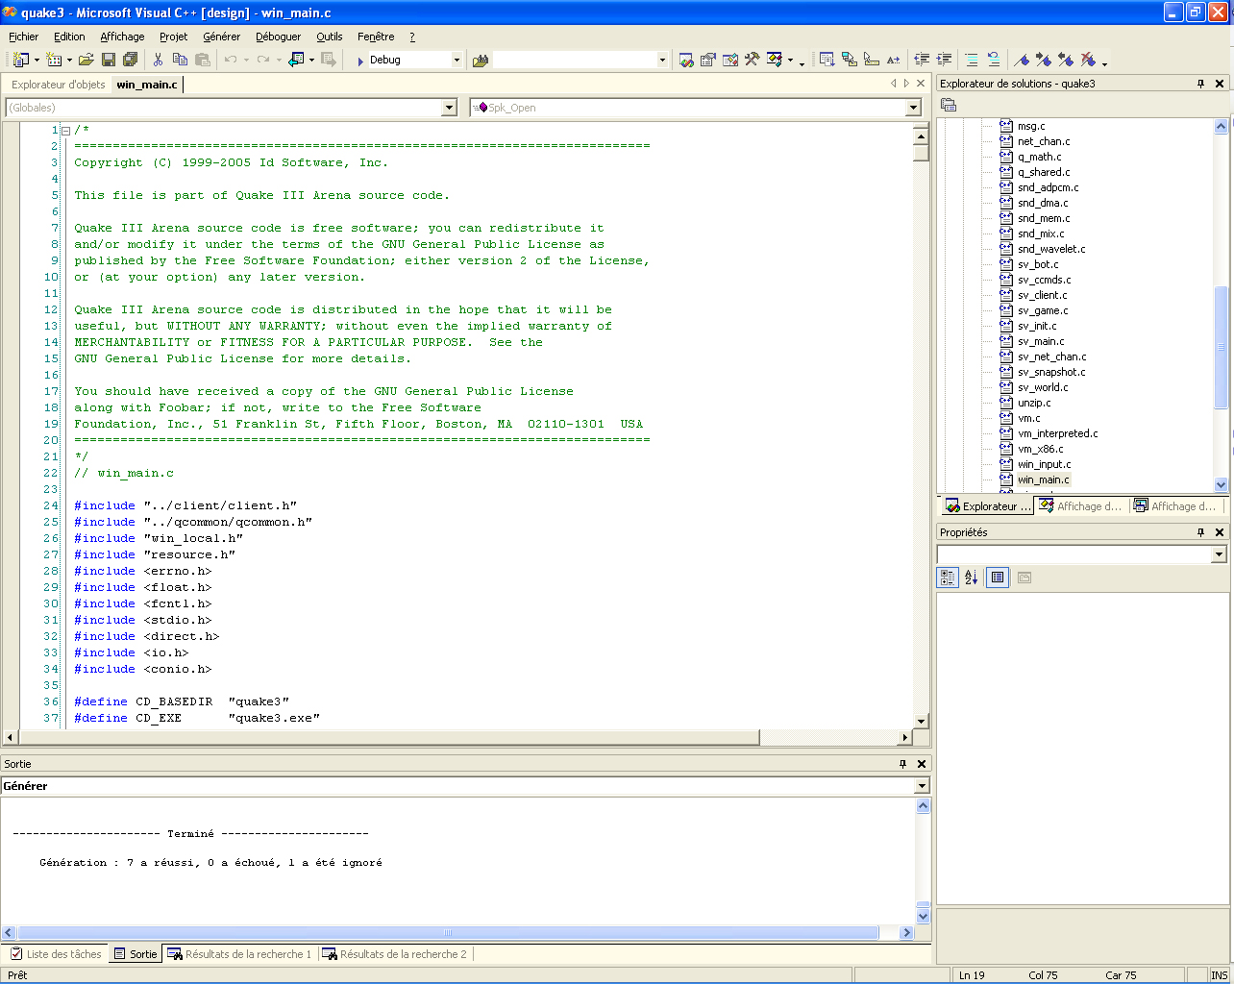This screenshot has height=984, width=1234.
Task: Click the Find in Files binoculars icon
Action: [x=480, y=60]
